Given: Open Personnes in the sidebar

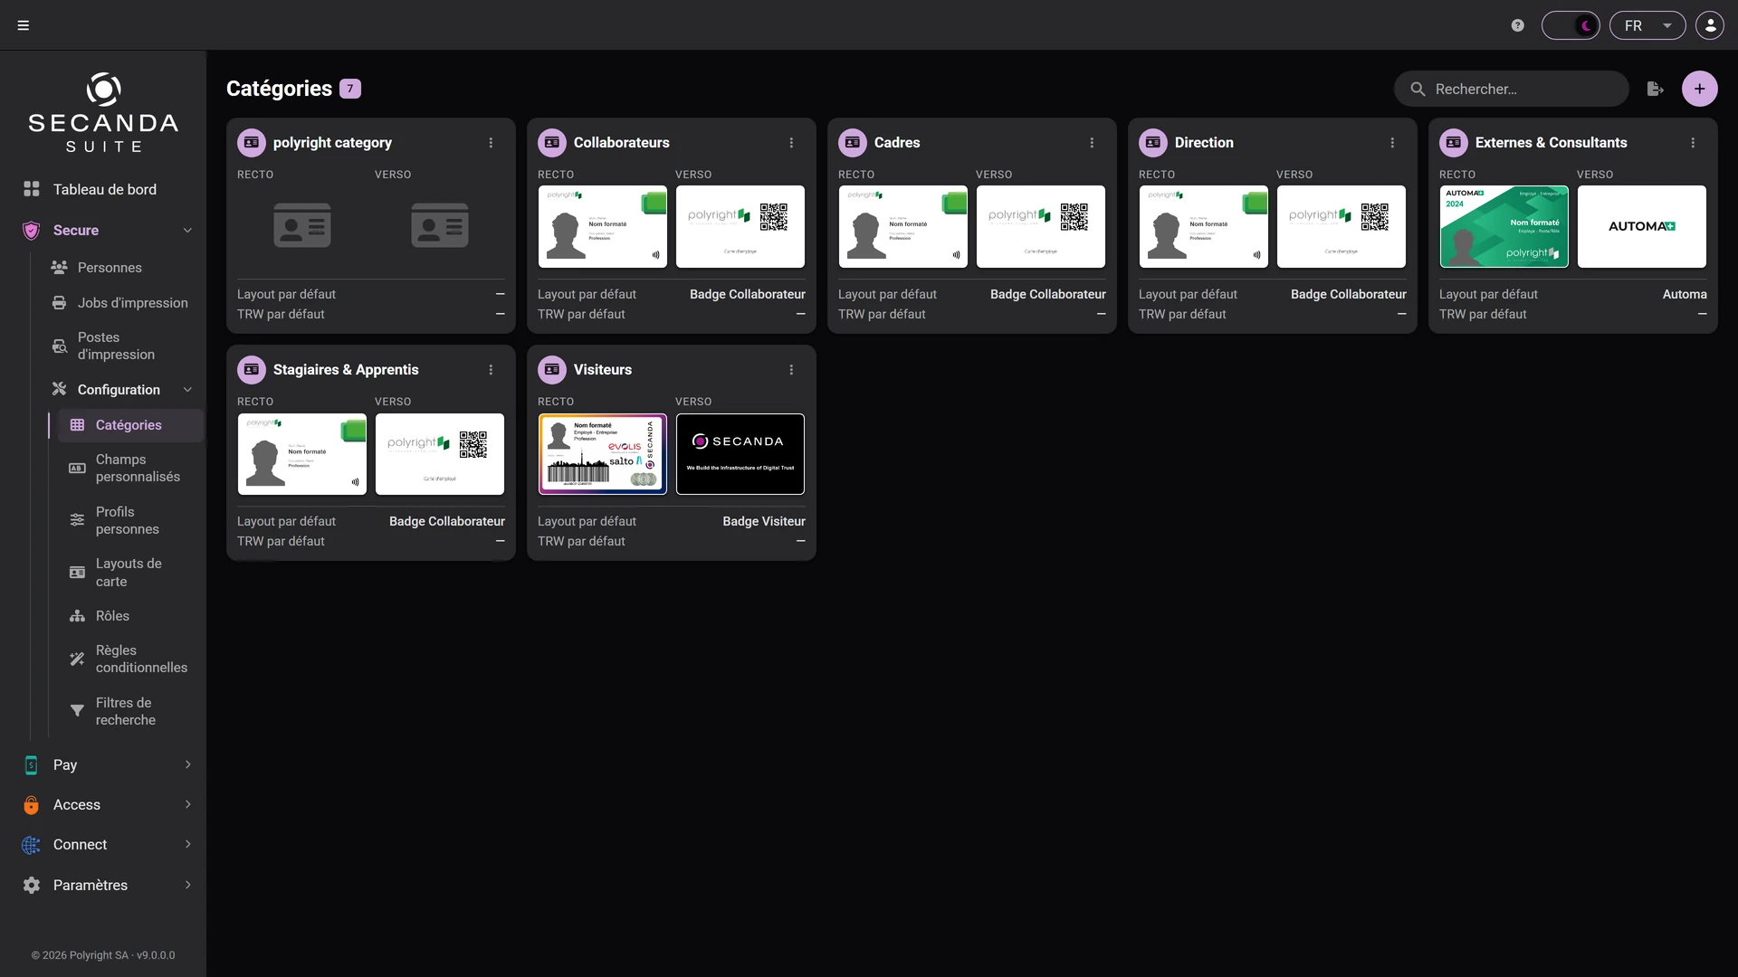Looking at the screenshot, I should tap(110, 268).
